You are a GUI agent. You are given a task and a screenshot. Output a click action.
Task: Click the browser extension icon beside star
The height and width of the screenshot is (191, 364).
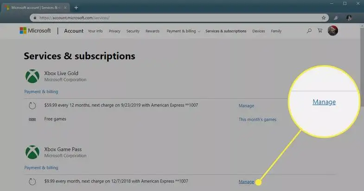336,18
